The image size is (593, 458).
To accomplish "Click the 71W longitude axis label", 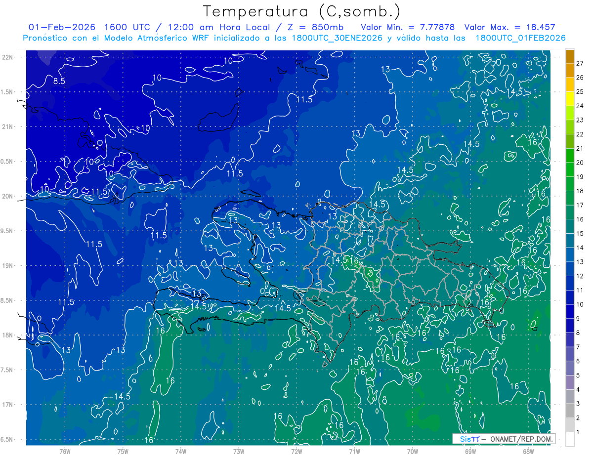I will coord(354,451).
